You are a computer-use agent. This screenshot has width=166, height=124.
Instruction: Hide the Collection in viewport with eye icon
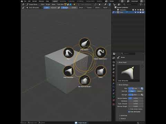pos(138,10)
